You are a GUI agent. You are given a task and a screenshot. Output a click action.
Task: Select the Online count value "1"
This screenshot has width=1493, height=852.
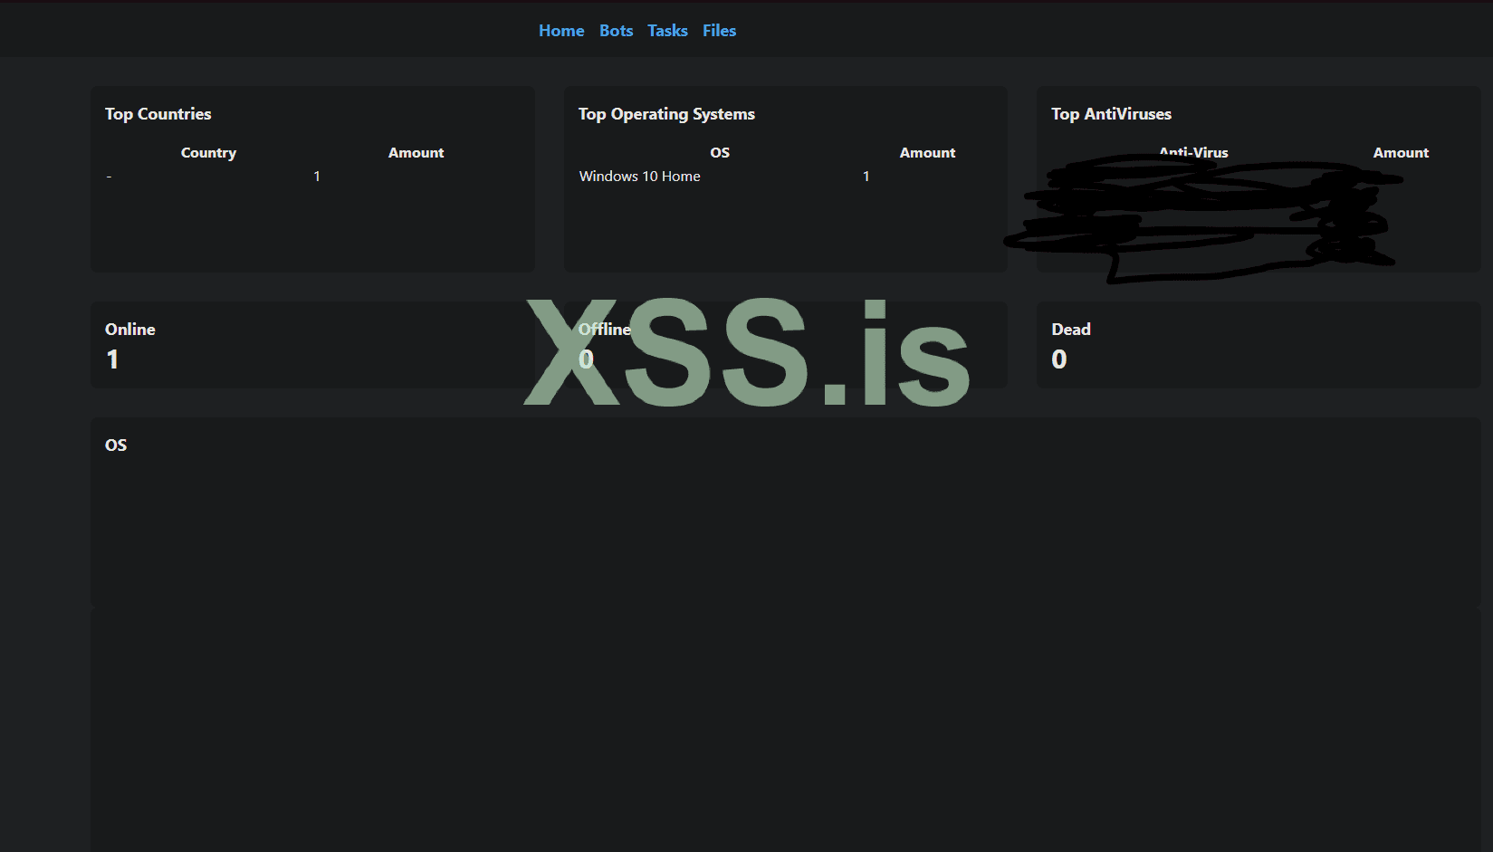point(112,359)
